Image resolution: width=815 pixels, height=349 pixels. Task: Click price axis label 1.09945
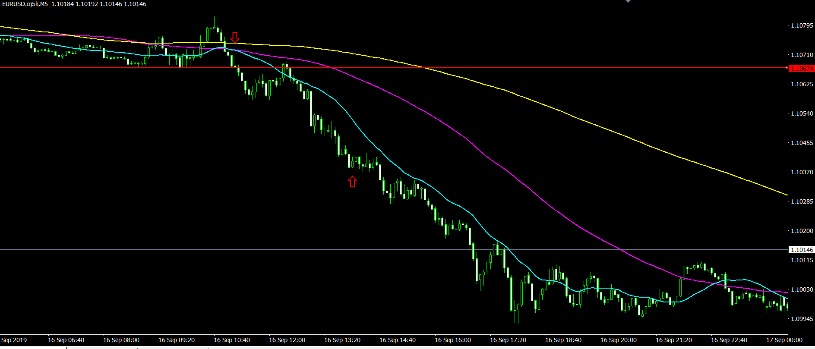[802, 319]
